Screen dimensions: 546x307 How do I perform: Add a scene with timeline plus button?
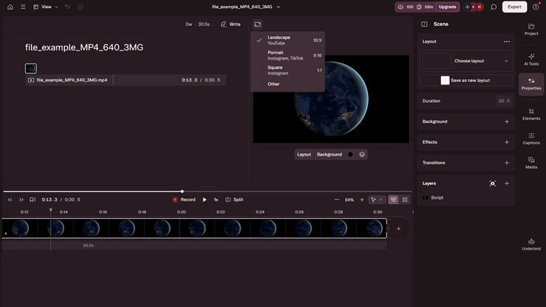tap(398, 229)
